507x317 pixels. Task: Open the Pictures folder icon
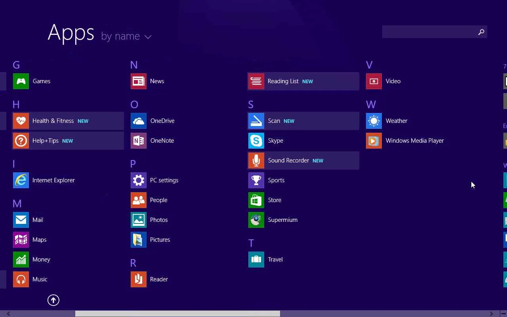pyautogui.click(x=139, y=240)
